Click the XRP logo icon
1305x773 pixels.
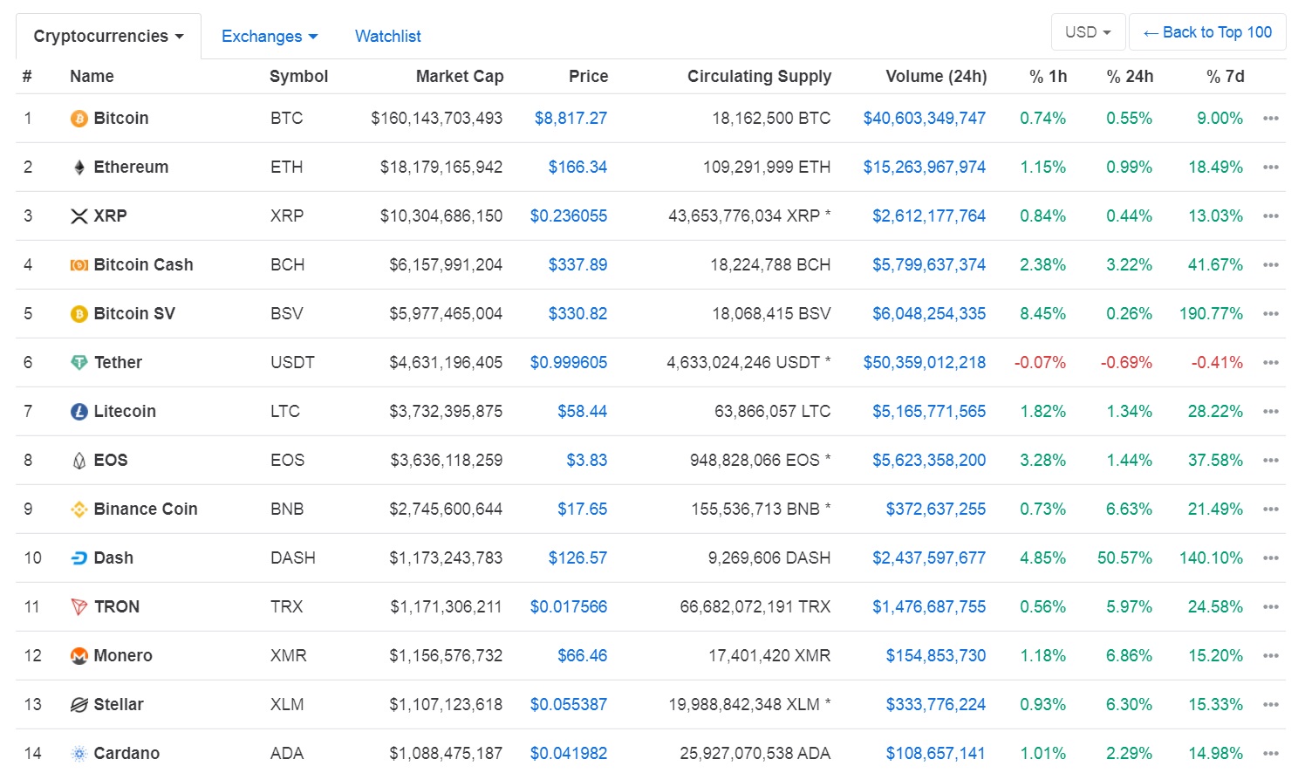pos(79,216)
